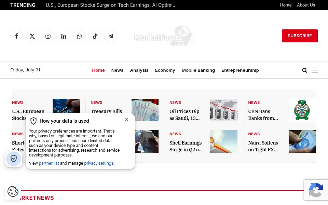This screenshot has width=328, height=205.
Task: Open the Facebook social icon
Action: coord(16,36)
